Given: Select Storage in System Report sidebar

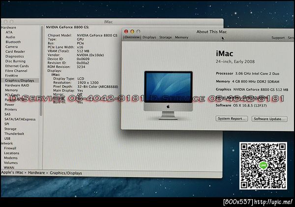Looking at the screenshot, I should coord(10,129).
